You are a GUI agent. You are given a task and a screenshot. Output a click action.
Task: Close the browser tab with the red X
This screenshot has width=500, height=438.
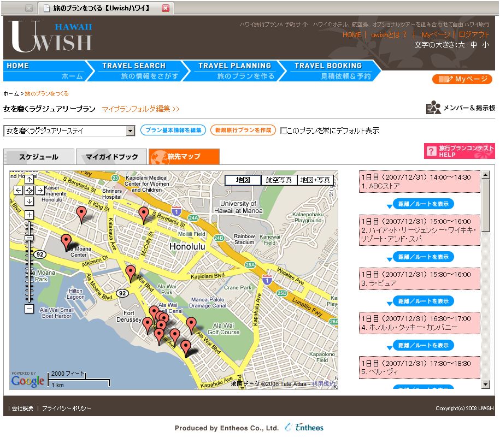(166, 8)
